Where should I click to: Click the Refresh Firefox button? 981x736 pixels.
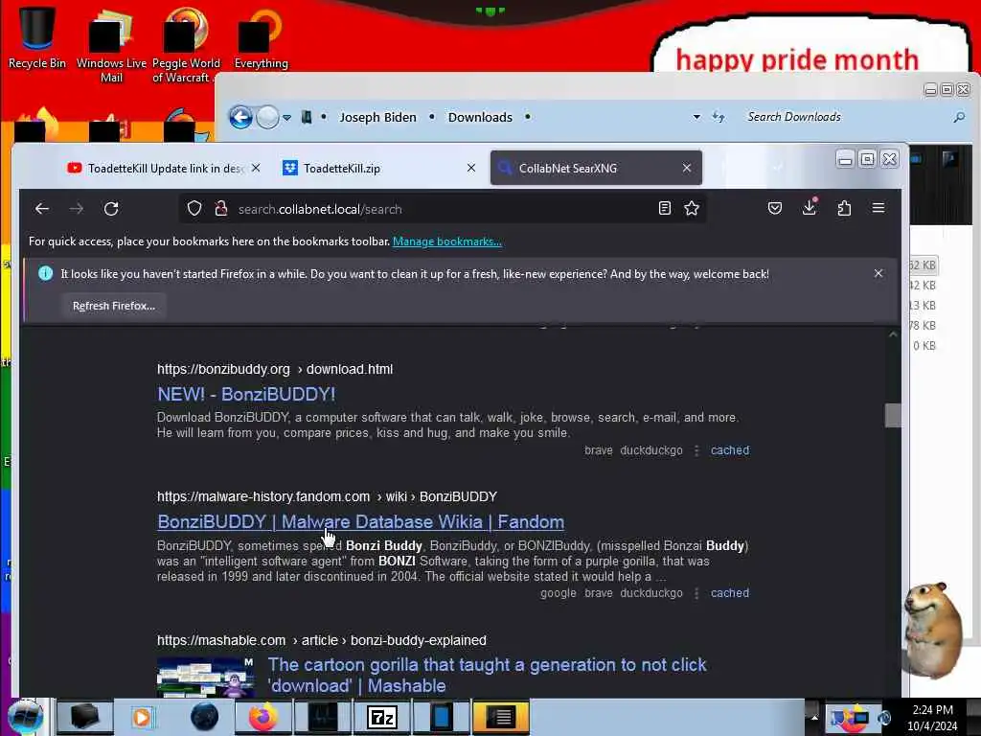(114, 306)
